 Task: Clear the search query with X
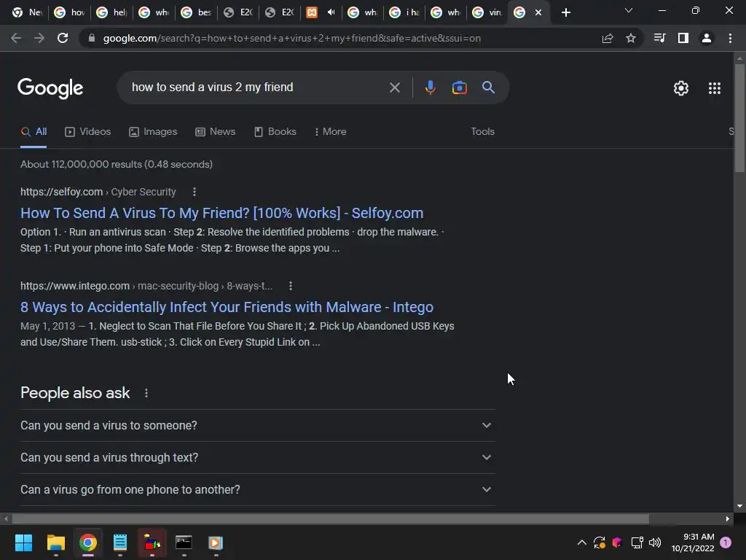[x=394, y=87]
